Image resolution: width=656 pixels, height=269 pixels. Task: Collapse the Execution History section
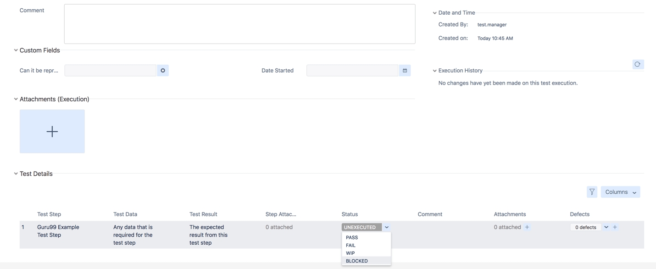click(x=434, y=71)
